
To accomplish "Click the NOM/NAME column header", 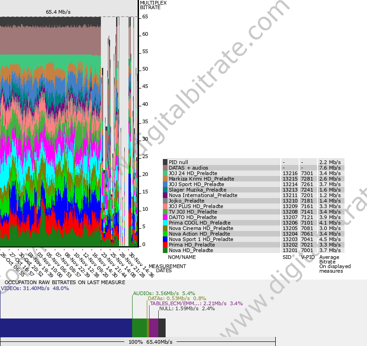I will click(x=182, y=257).
